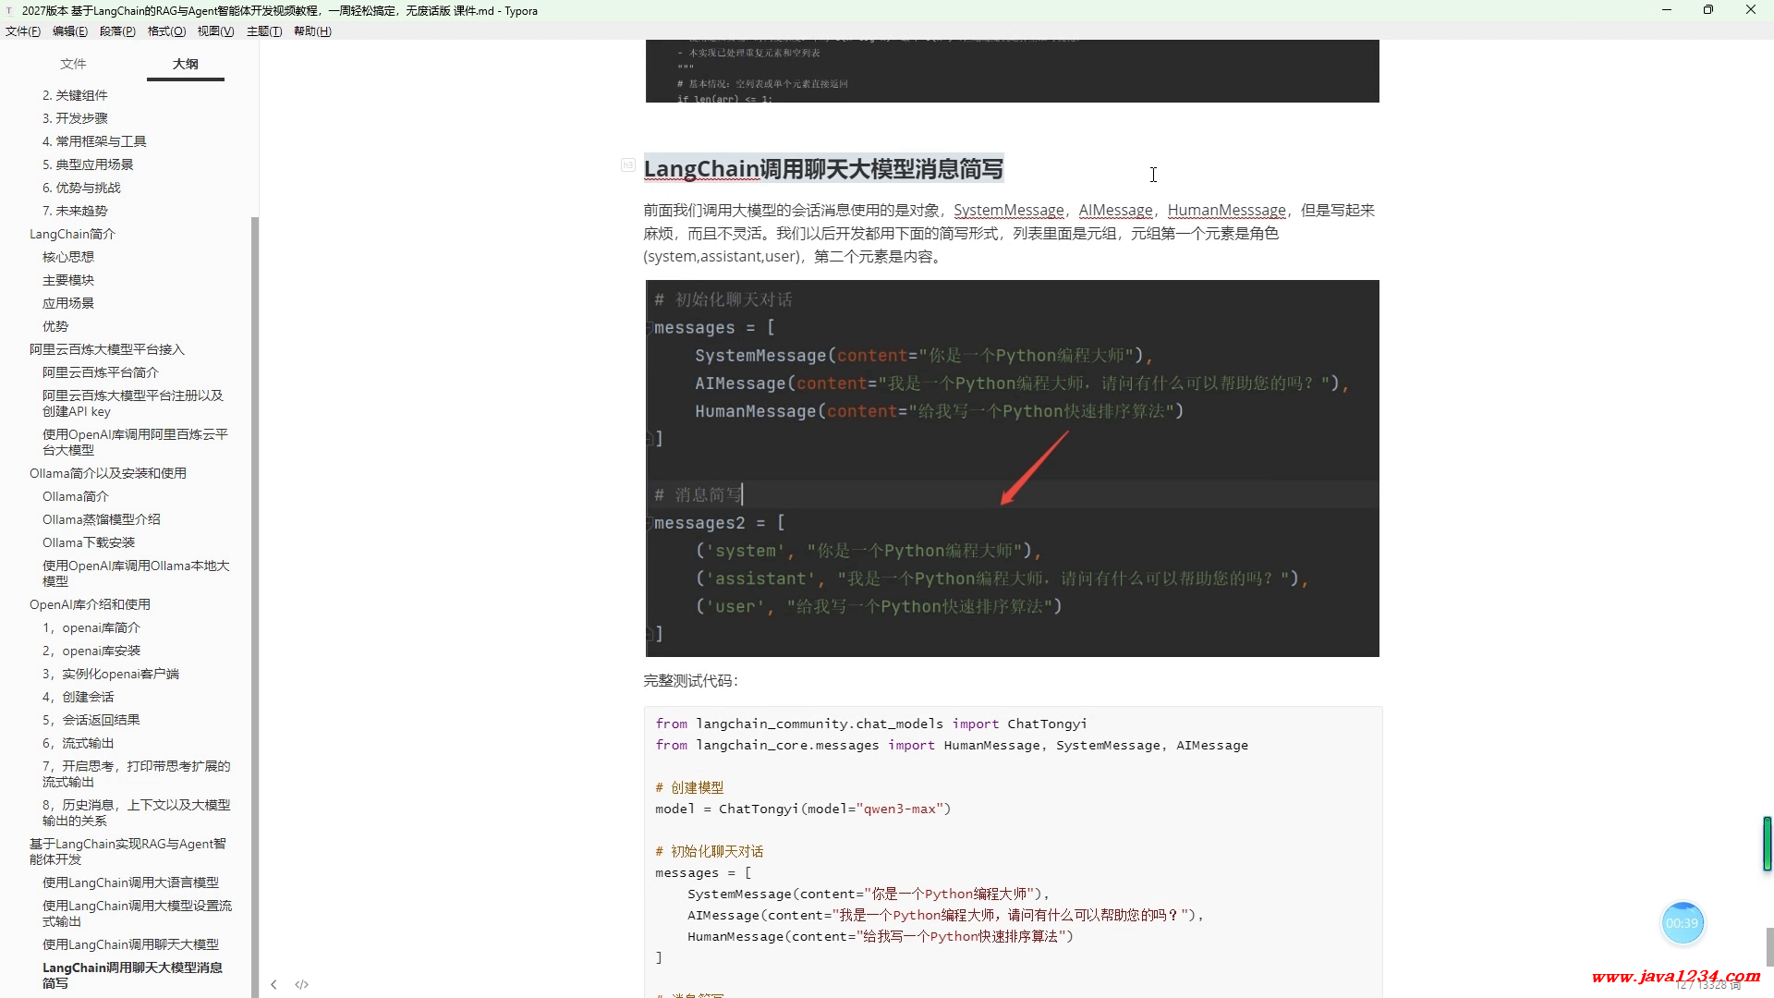Click the word count in the status bar
Viewport: 1774px width, 998px height.
coord(1707,985)
